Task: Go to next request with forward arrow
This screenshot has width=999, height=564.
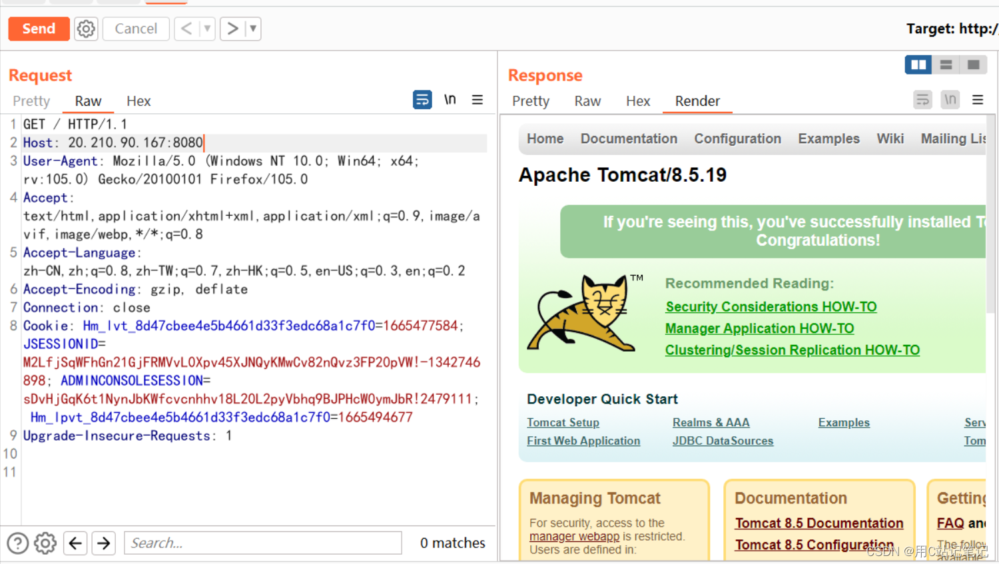Action: pos(232,29)
